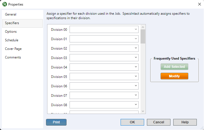Open the Division 01 dropdown arrow
Image resolution: width=204 pixels, height=130 pixels.
pos(136,39)
